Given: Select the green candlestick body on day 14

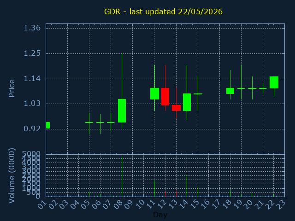Looking at the screenshot, I should [x=187, y=102].
